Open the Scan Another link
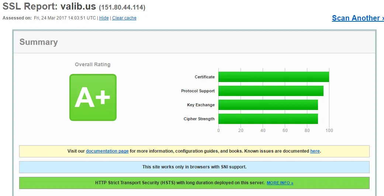 point(358,18)
